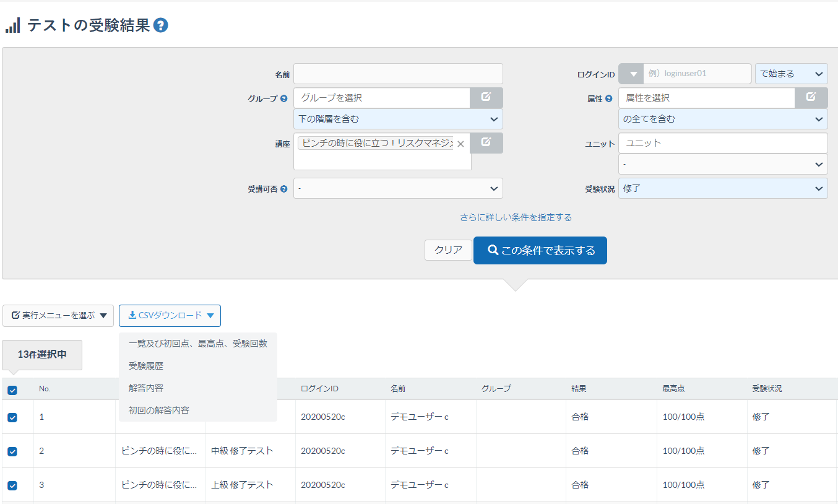Click ピンチの時に役に... cell in row 3
The height and width of the screenshot is (504, 838).
click(x=159, y=485)
